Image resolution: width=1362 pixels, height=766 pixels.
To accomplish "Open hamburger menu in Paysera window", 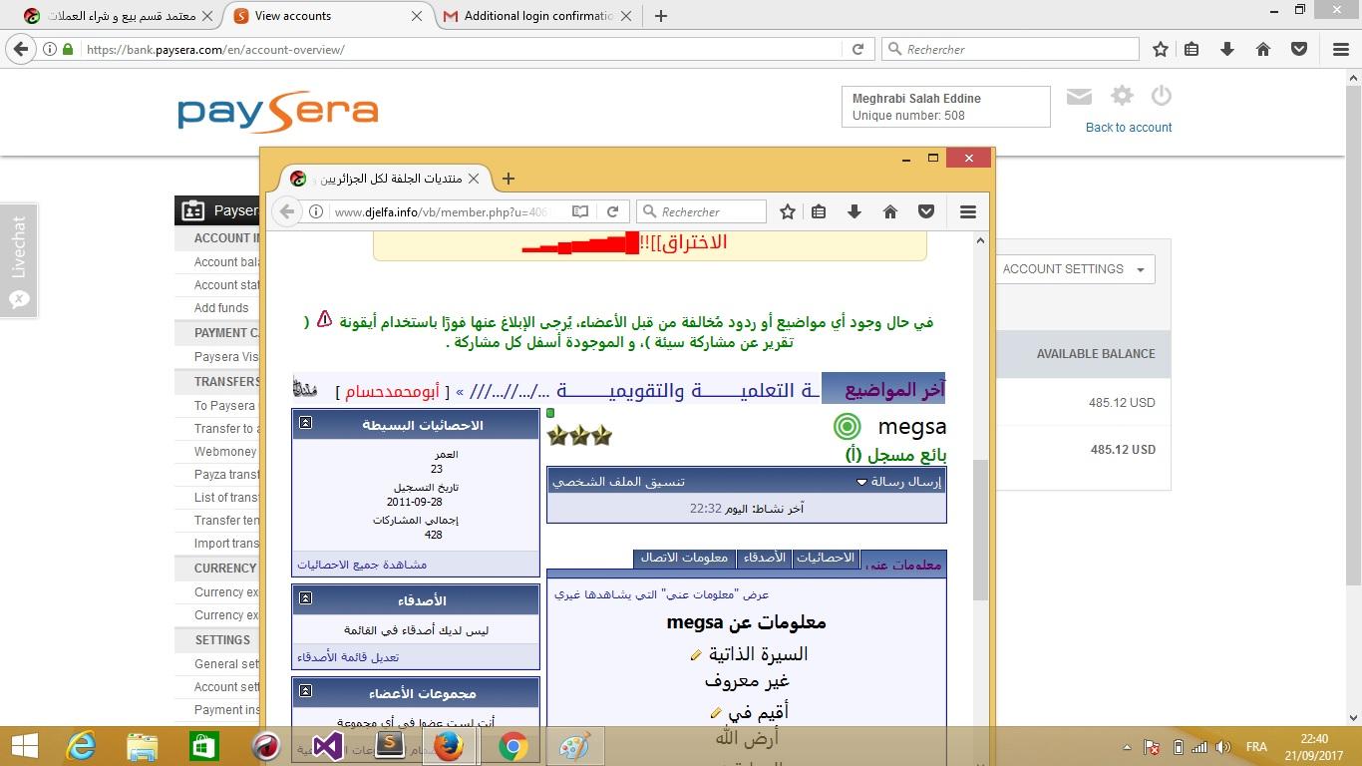I will (1341, 49).
